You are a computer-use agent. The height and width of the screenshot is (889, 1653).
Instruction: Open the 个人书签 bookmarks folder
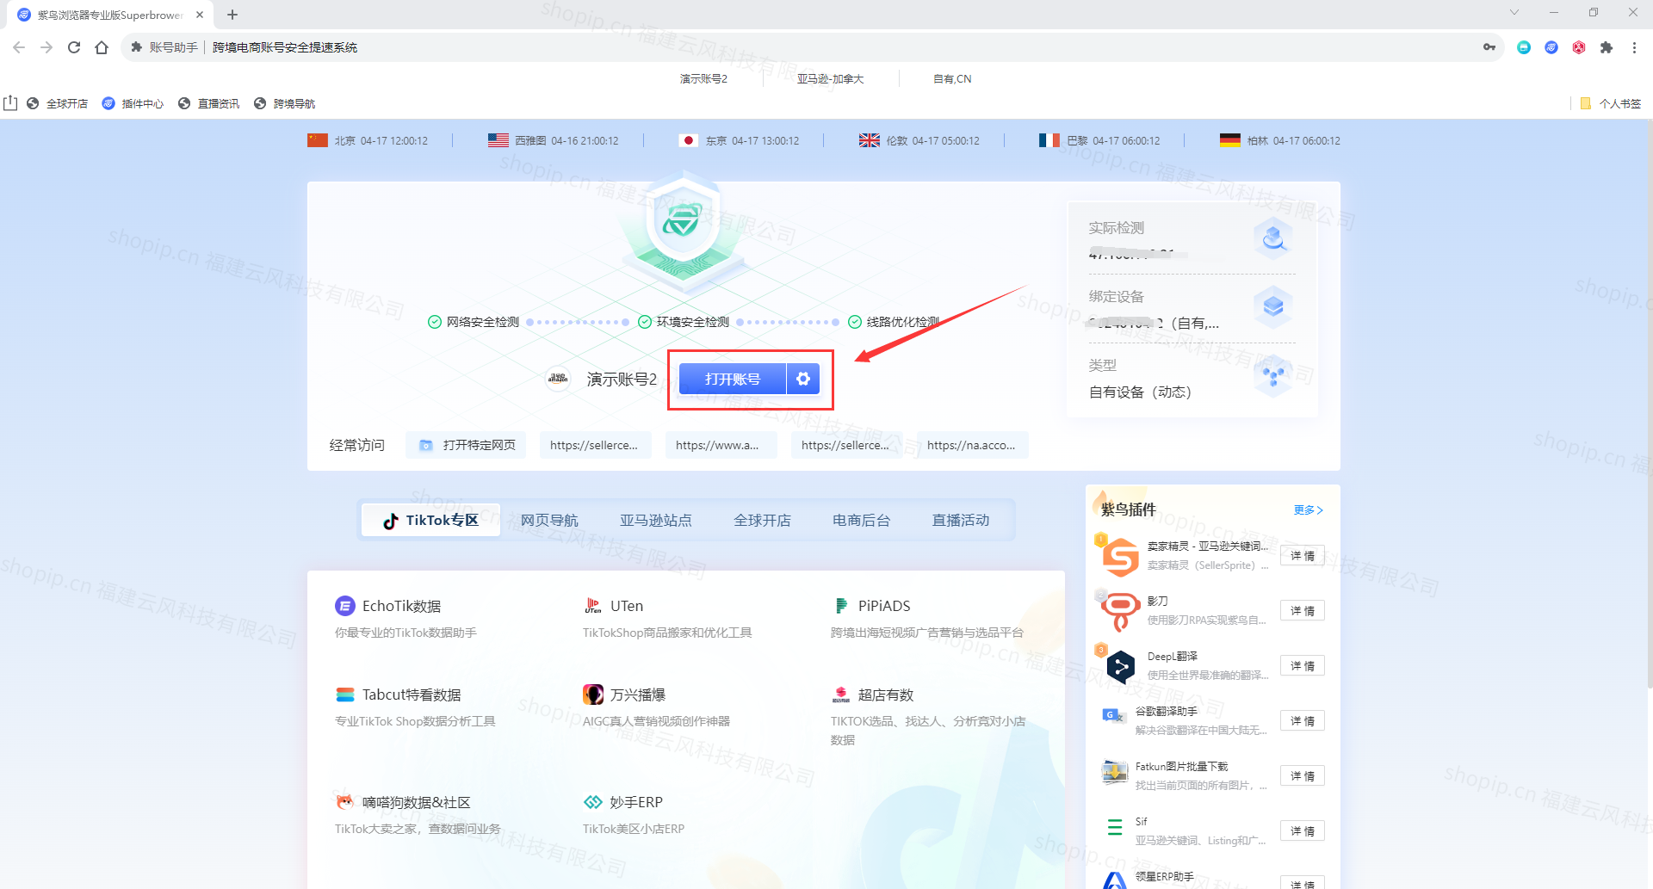1611,103
